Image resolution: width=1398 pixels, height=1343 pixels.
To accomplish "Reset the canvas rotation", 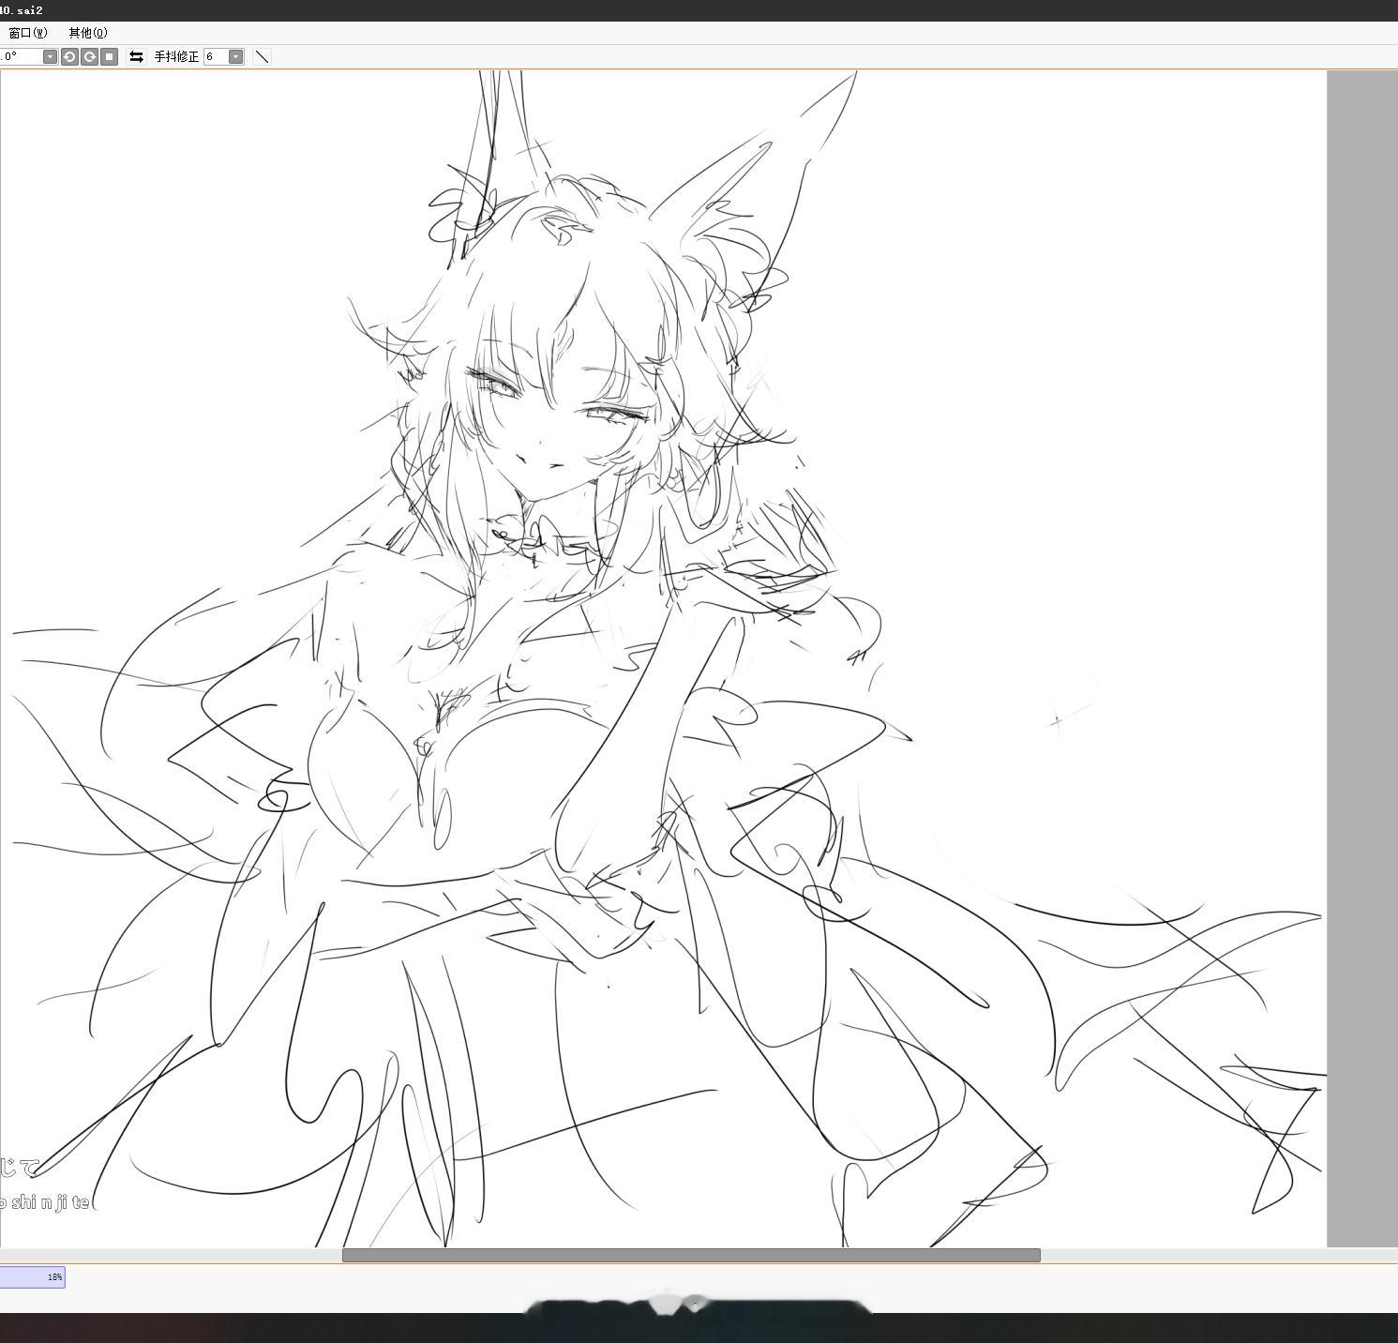I will coord(110,57).
